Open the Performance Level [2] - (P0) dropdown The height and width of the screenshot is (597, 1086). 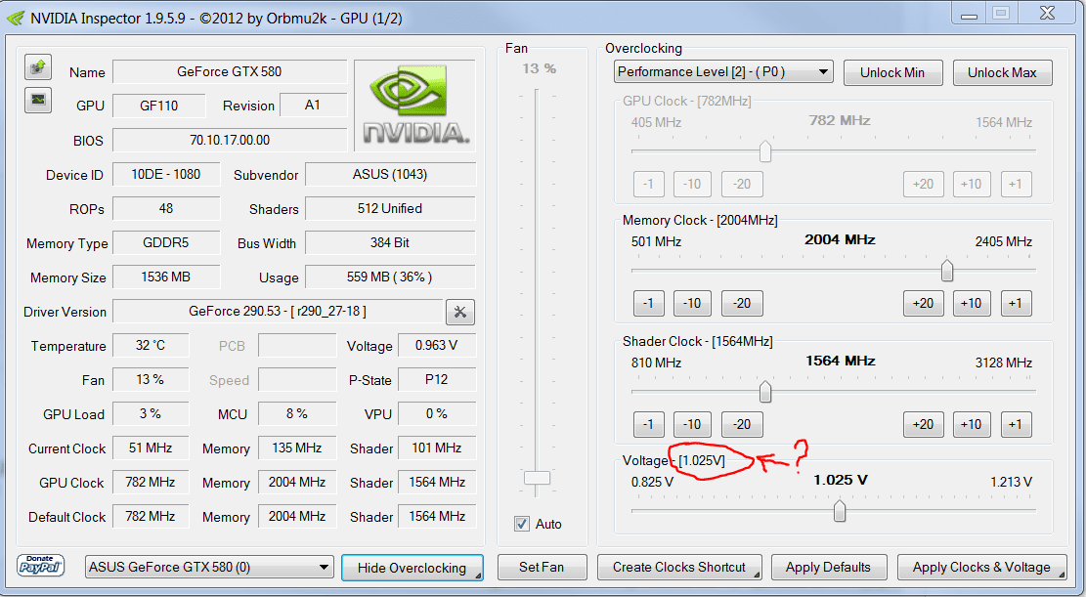pos(723,72)
